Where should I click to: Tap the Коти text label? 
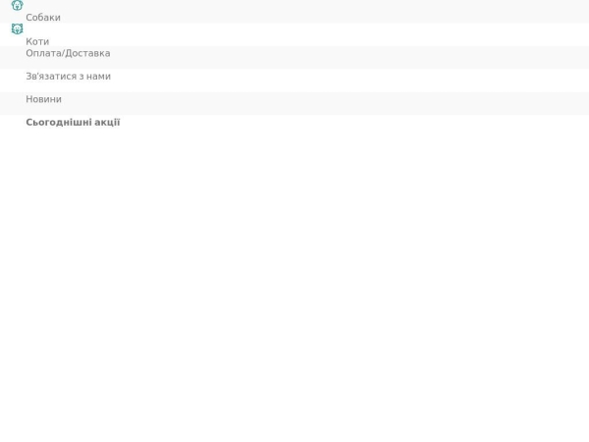(37, 41)
